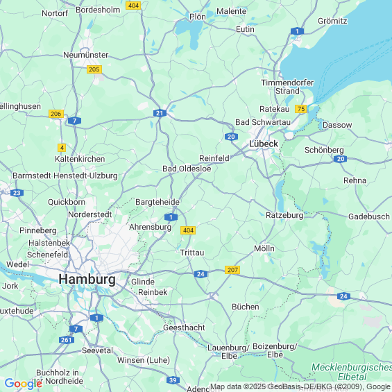Image resolution: width=392 pixels, height=392 pixels.
Task: Click the blue A39 highway shield
Action: pos(173,380)
